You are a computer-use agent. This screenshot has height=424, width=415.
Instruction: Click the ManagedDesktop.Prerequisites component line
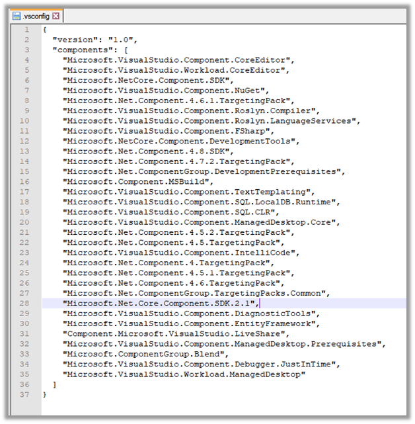coord(224,344)
